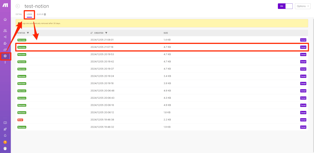
Task: Sort logs by CREATED sort icon
Action: 92,33
